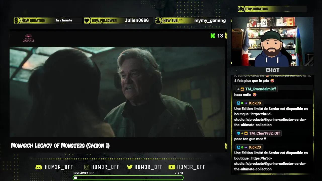Screen dimensions: 322x181
Task: Click the subscriber name 'mymy_gaming'
Action: click(x=210, y=21)
